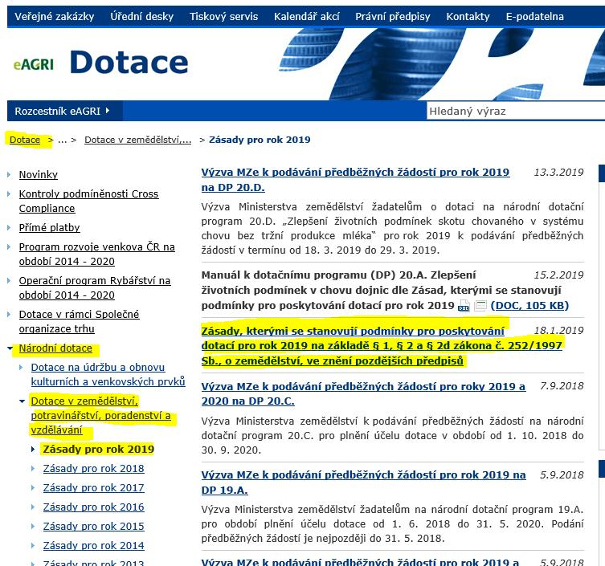Open Výzva MZe 2019 a 2020 na DP 20.C.
The width and height of the screenshot is (605, 566).
pyautogui.click(x=363, y=393)
